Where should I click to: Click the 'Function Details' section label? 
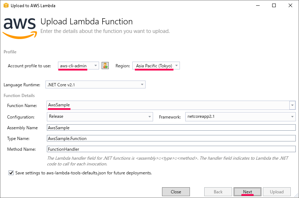click(x=19, y=96)
